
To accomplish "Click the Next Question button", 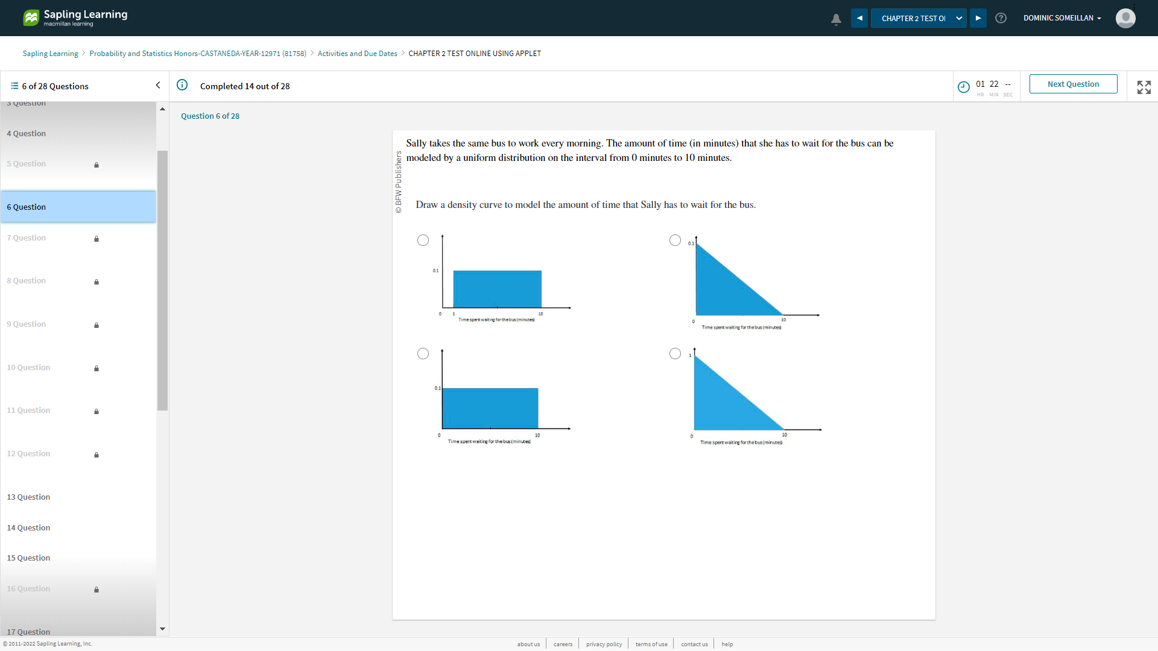I will click(1073, 84).
